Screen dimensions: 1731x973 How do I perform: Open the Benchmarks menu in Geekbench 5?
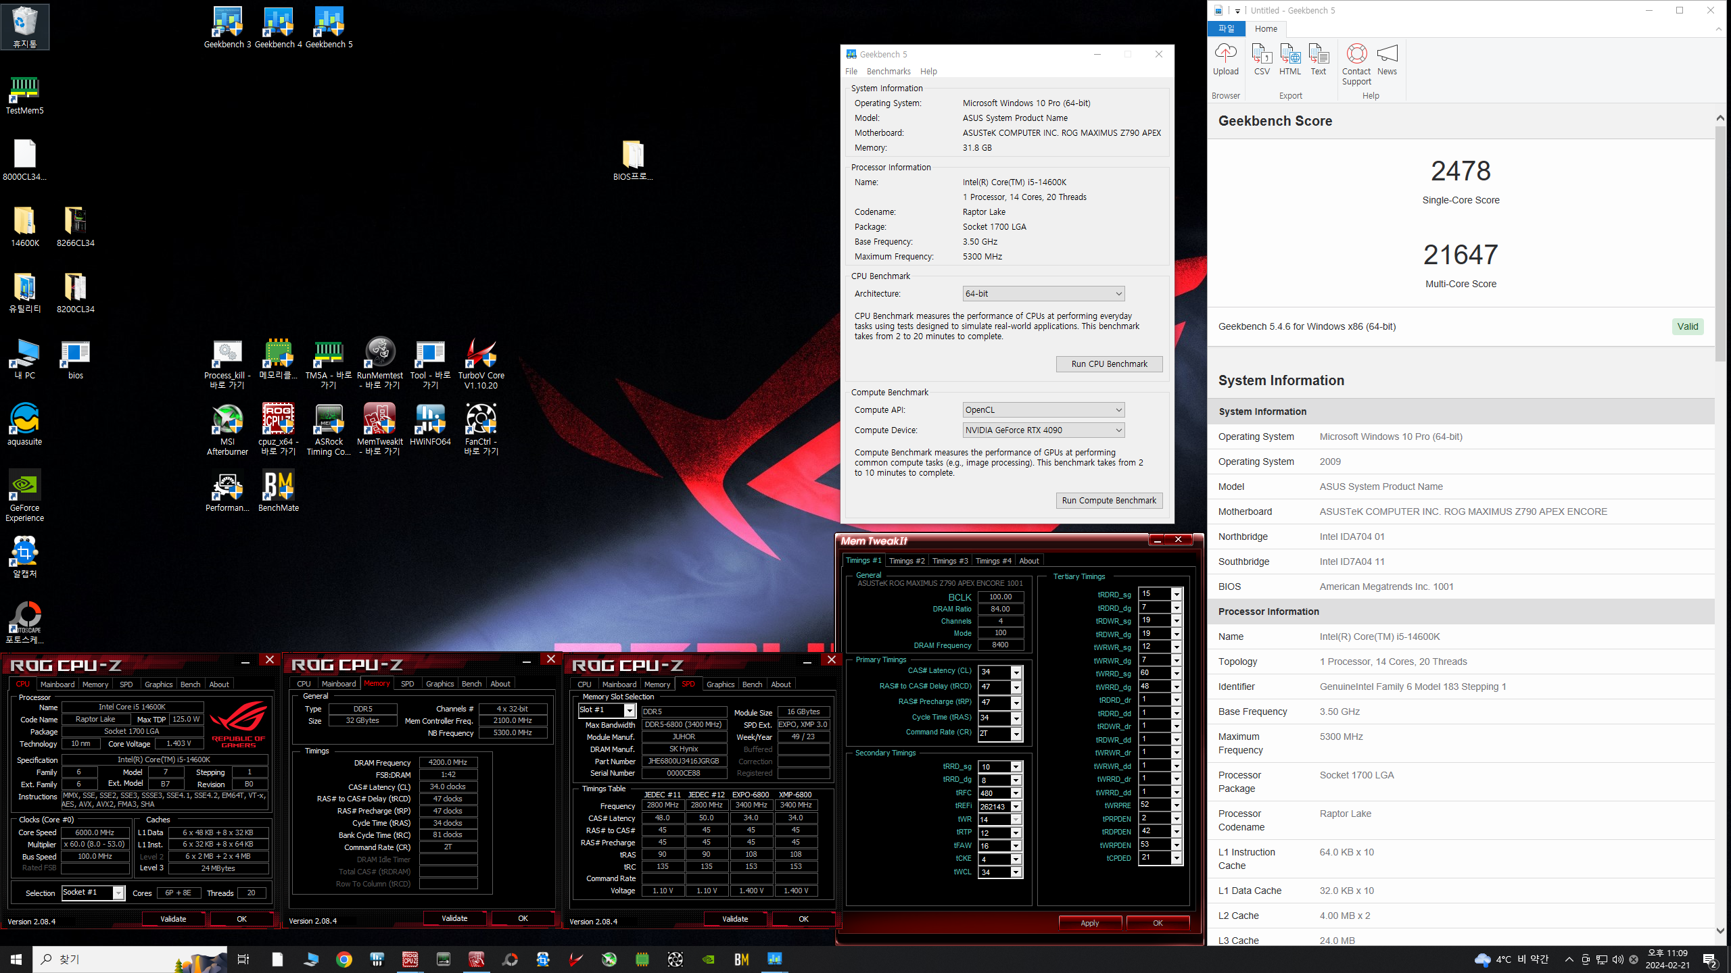(x=888, y=71)
